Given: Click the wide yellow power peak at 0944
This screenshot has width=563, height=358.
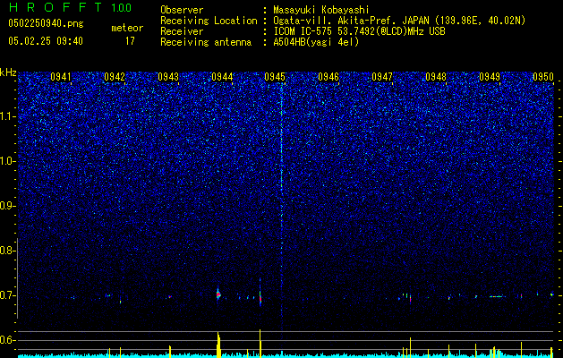Looking at the screenshot, I should tap(218, 344).
